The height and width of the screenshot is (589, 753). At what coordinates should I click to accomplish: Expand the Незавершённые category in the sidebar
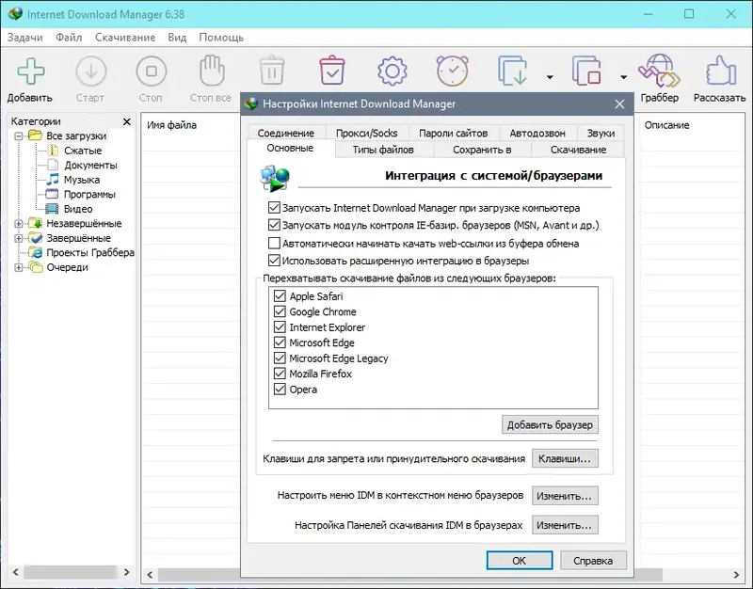click(21, 223)
